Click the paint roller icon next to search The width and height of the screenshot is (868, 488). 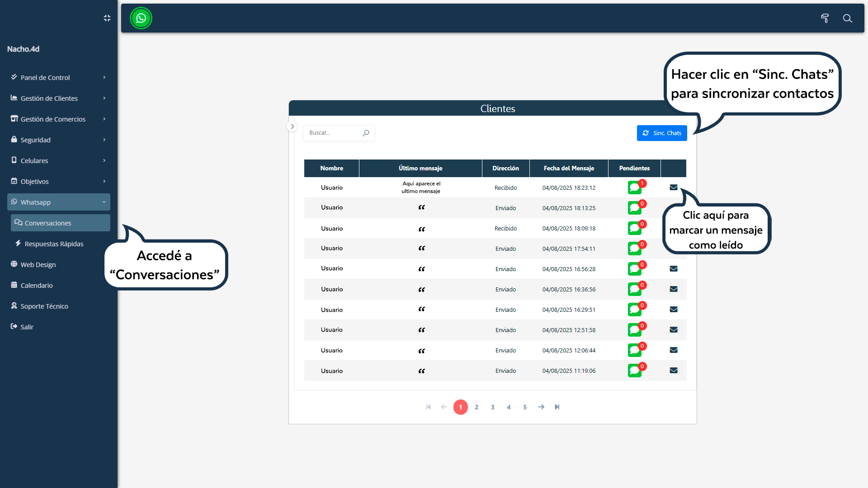coord(825,19)
